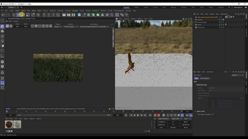Switch to the Standard layout tab
248x139 pixels.
126,7
